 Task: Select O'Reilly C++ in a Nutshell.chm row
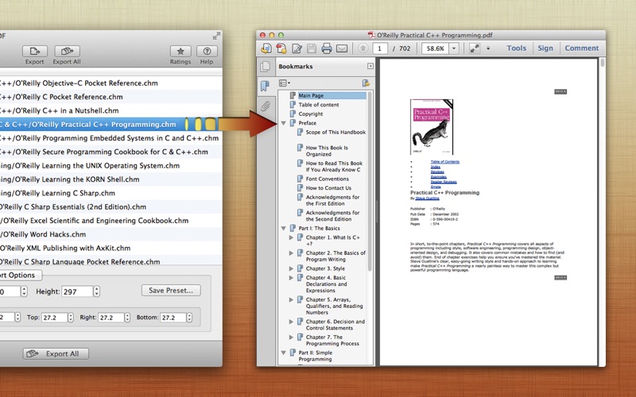[111, 110]
